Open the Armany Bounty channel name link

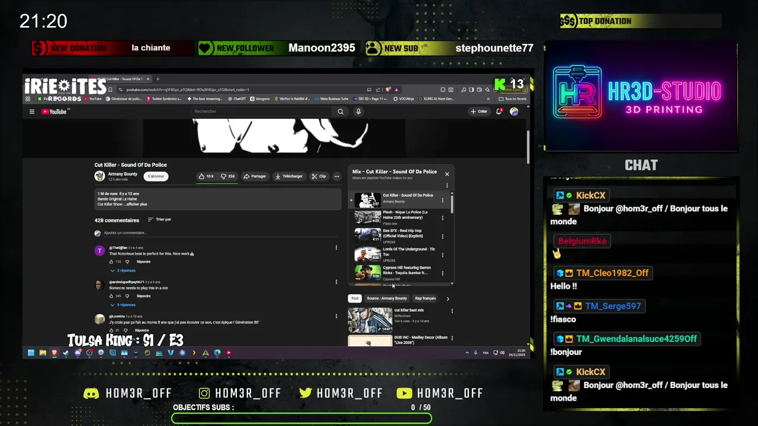(123, 174)
